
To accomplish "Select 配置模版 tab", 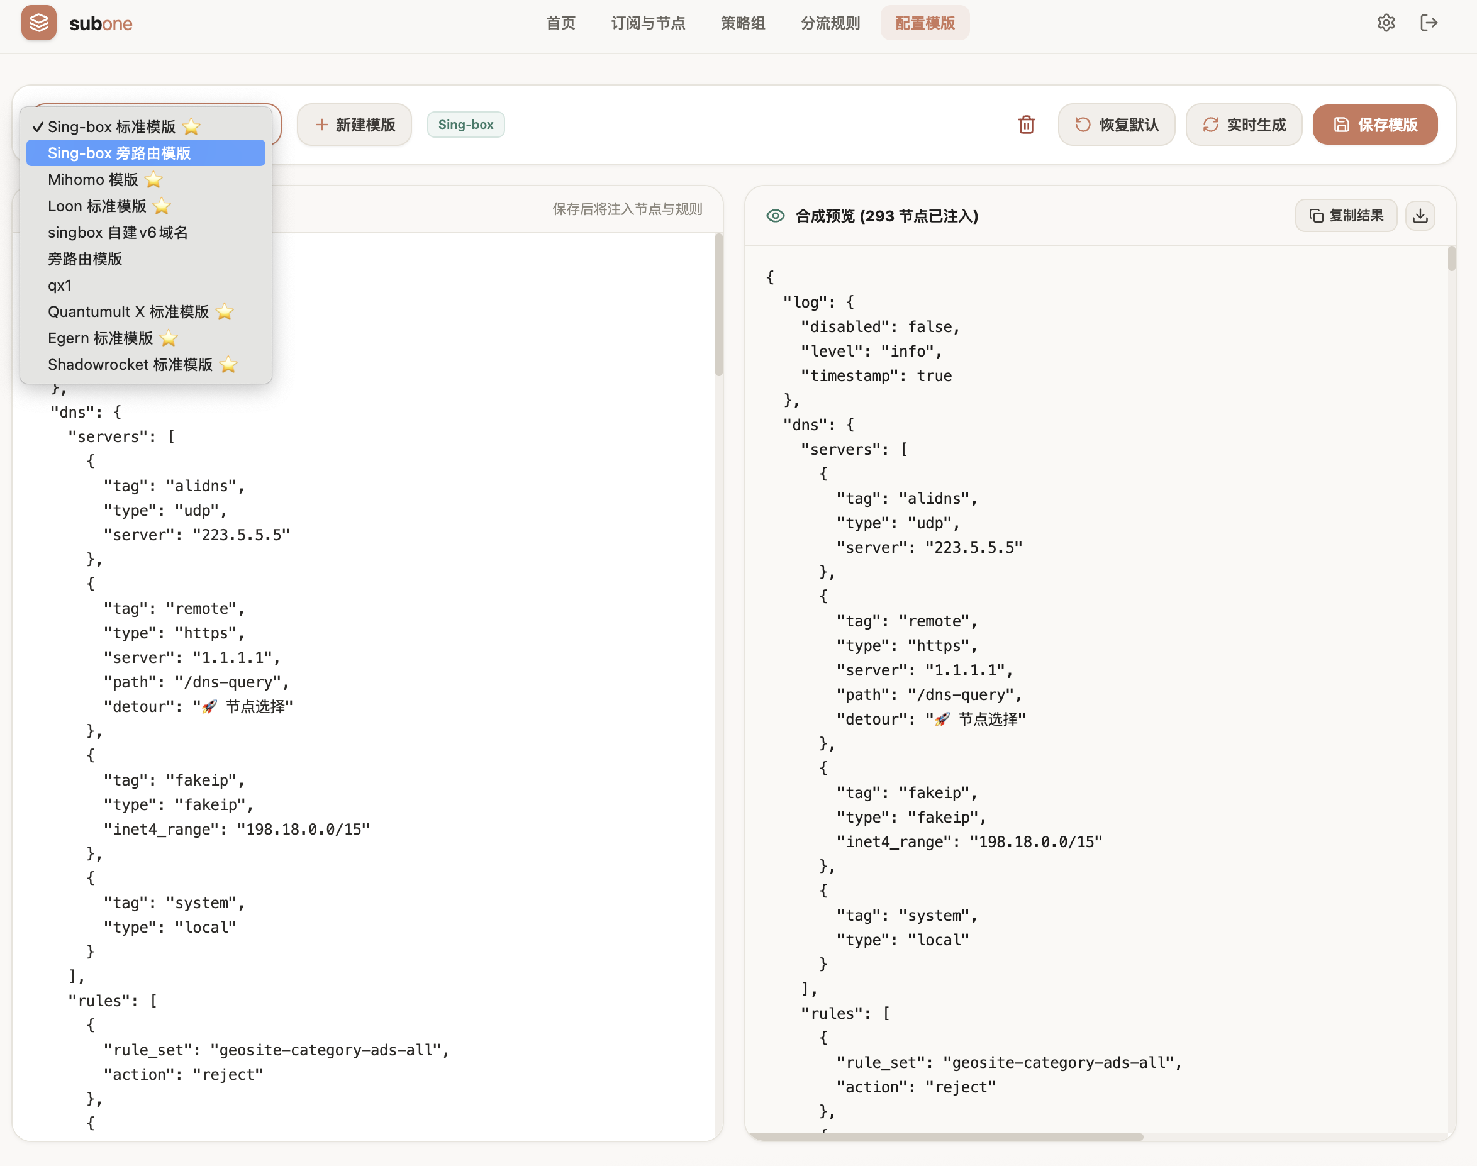I will 925,23.
